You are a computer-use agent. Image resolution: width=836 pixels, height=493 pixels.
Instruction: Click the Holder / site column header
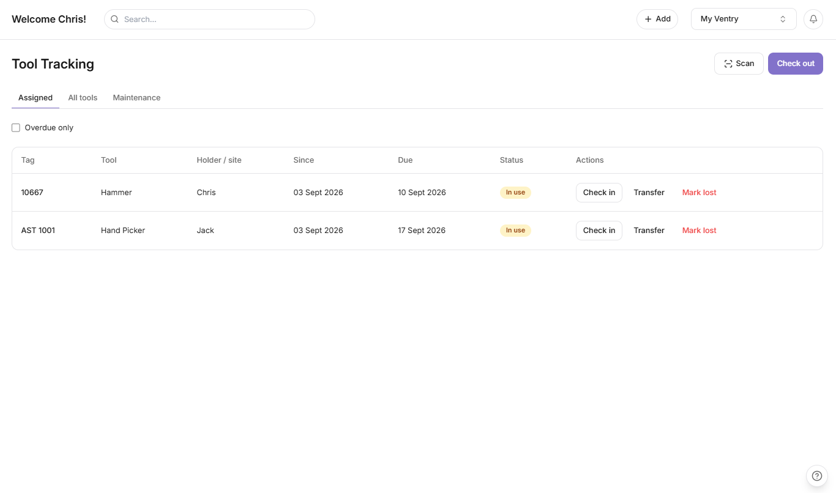point(219,160)
